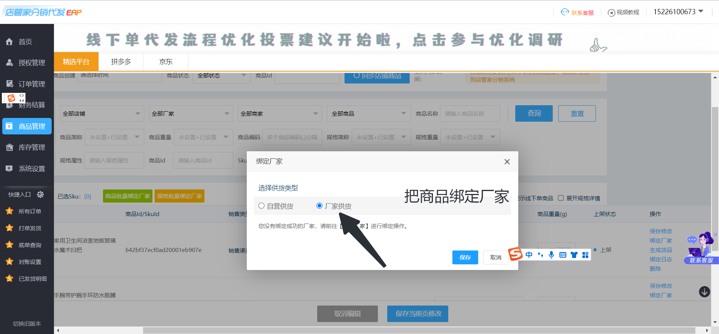This screenshot has height=334, width=719.
Task: Expand the 全部店铺 dropdown
Action: [x=101, y=113]
